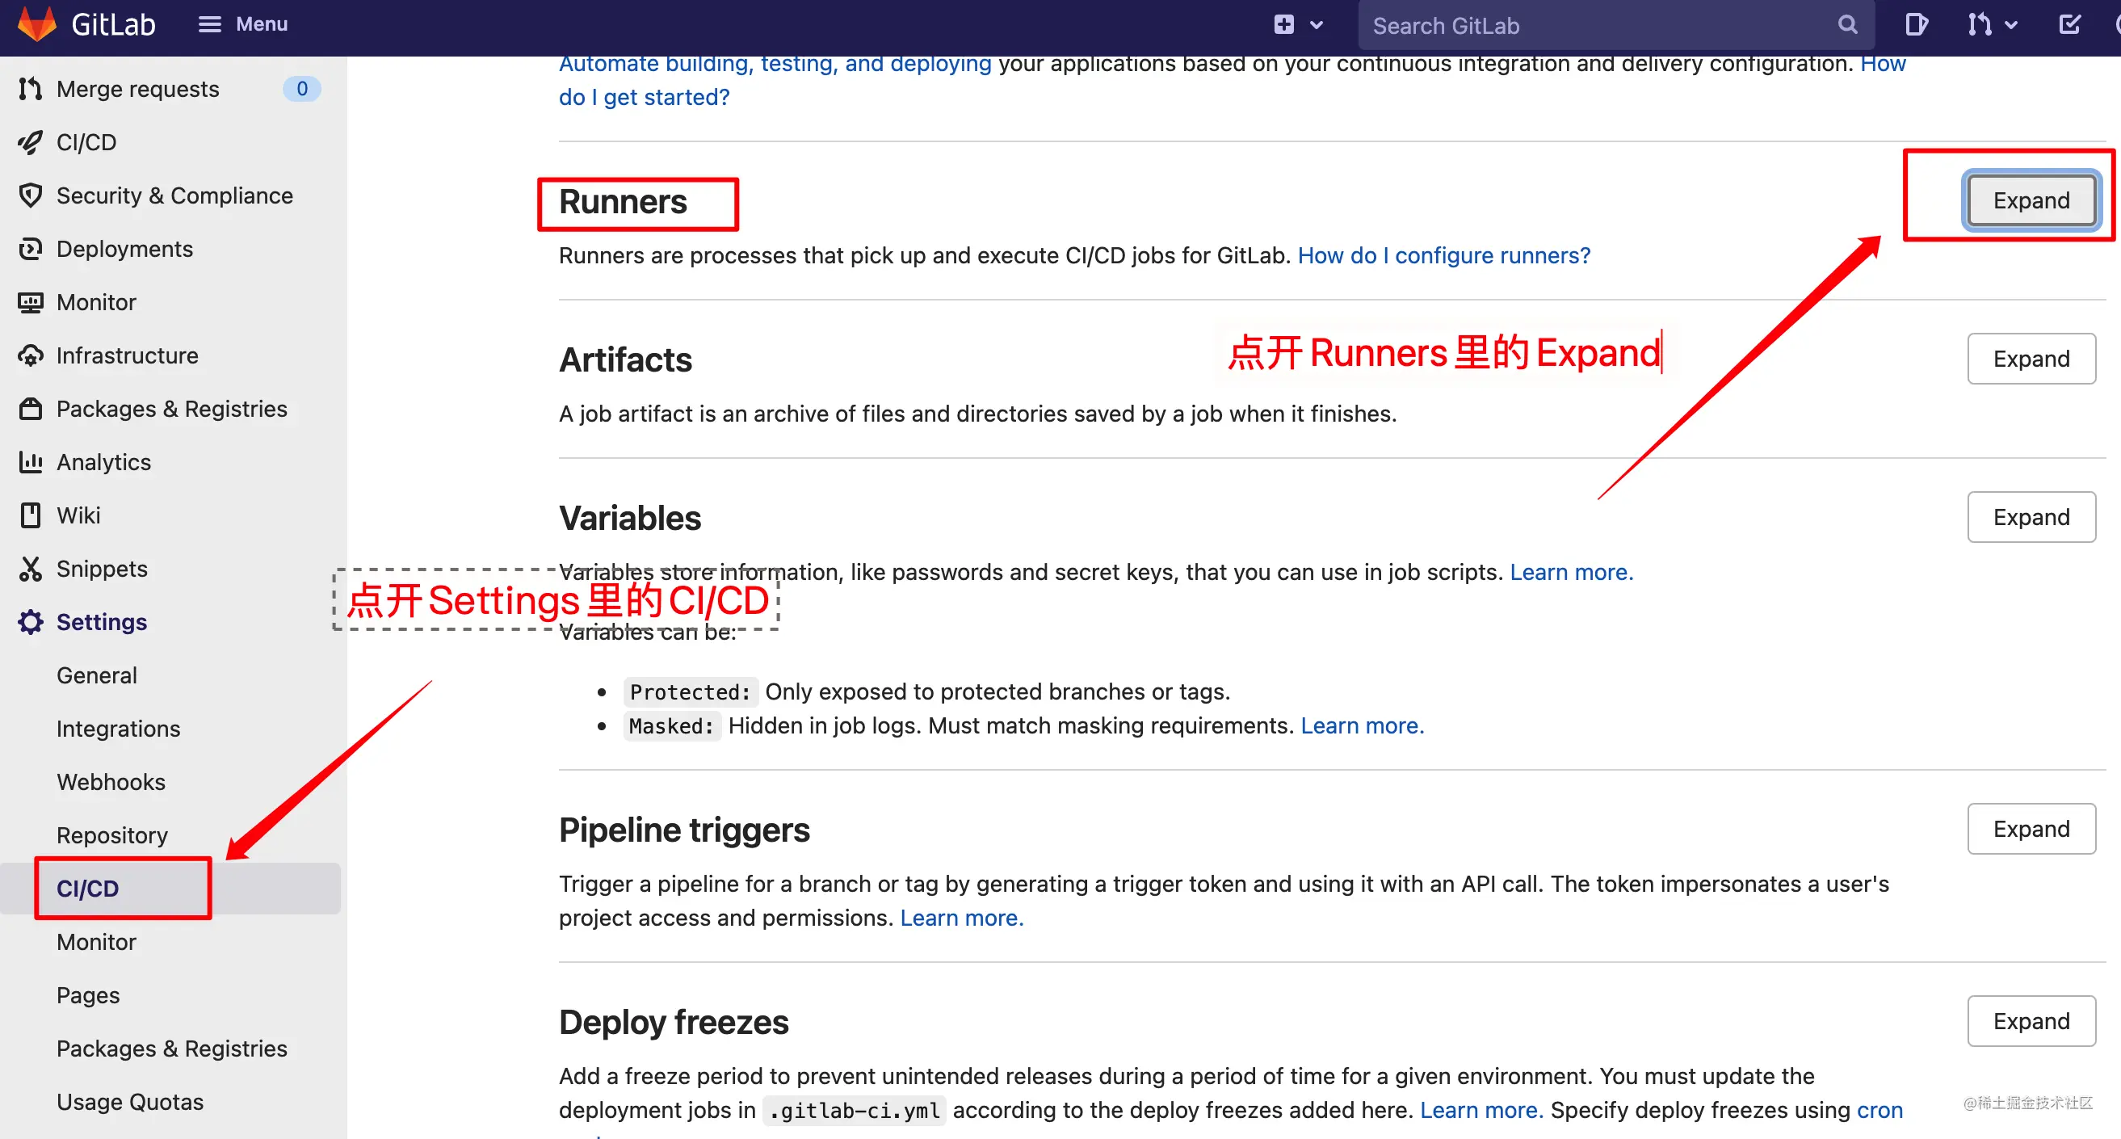Expand merge requests dropdown arrow in top bar
Screen dimensions: 2121x1139
pyautogui.click(x=2011, y=25)
